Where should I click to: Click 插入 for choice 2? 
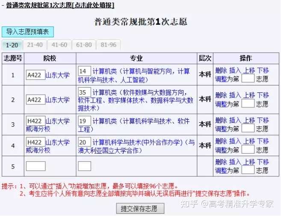pos(235,95)
